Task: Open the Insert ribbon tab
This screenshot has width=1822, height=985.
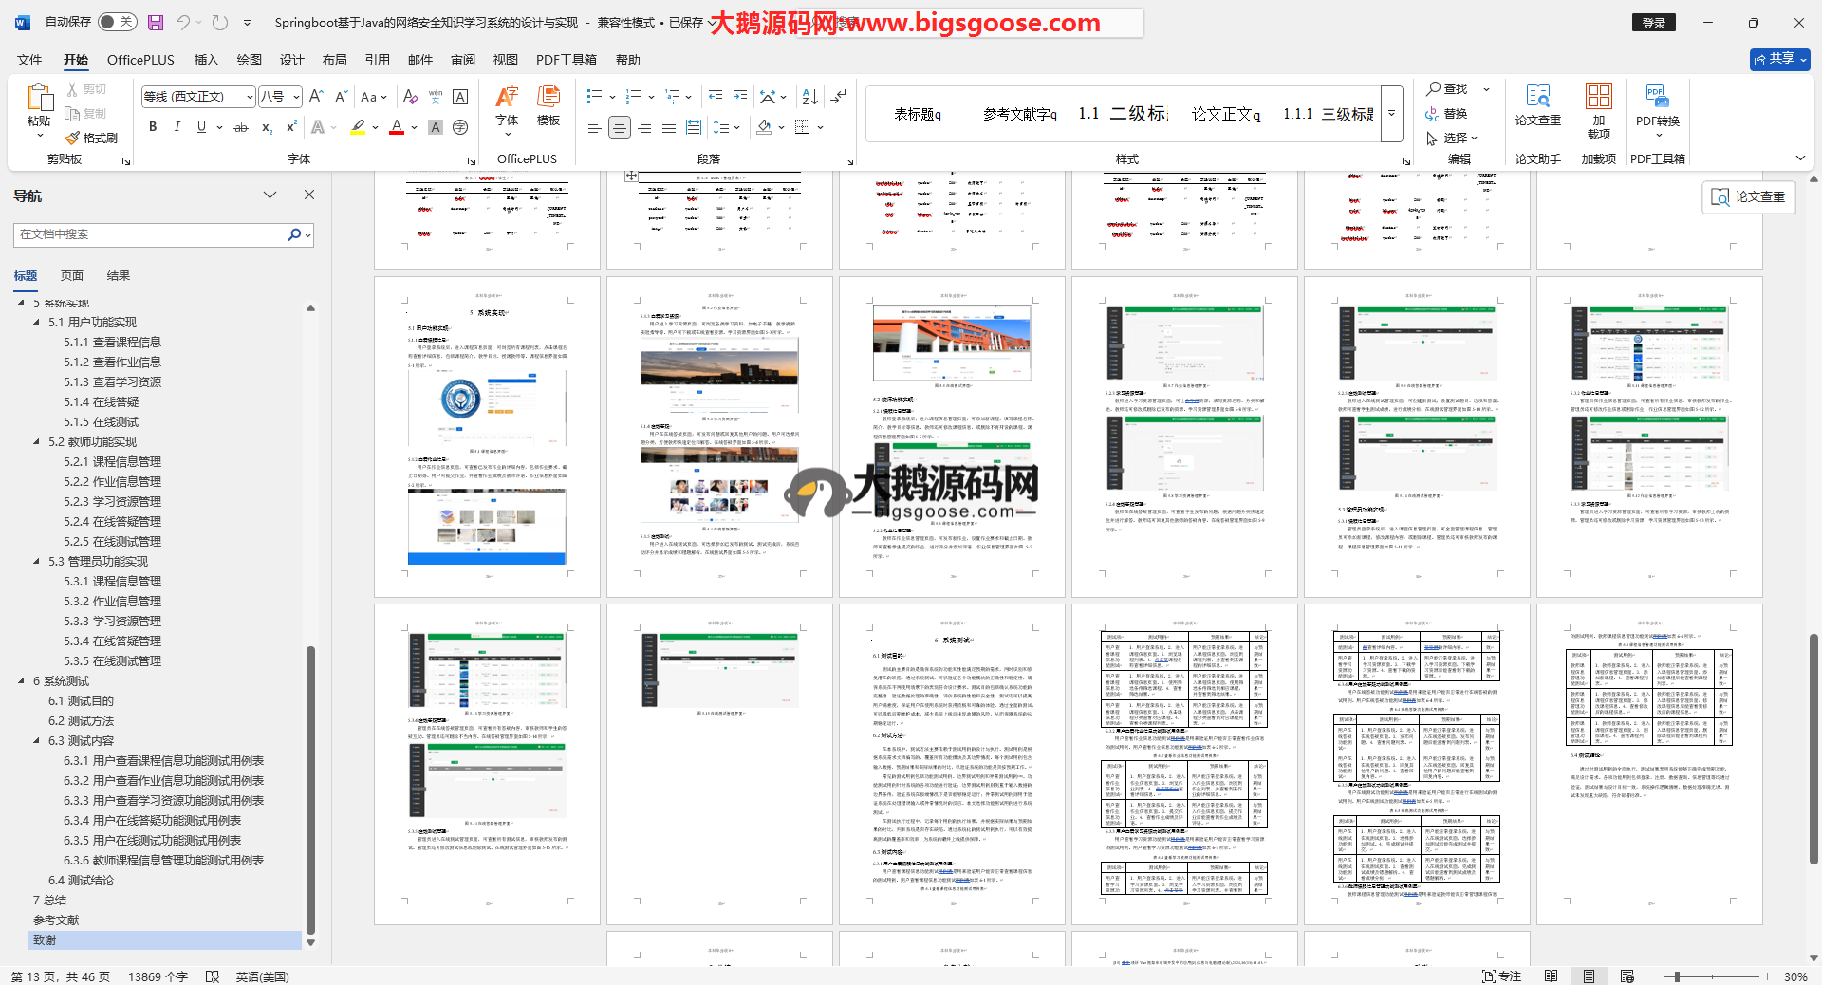Action: 206,60
